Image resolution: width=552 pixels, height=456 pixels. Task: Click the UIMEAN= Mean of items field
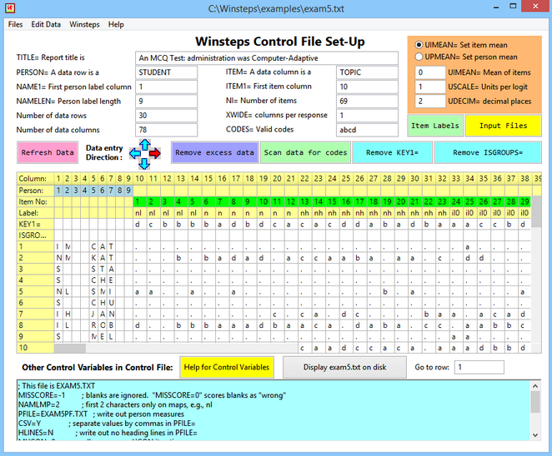point(429,72)
